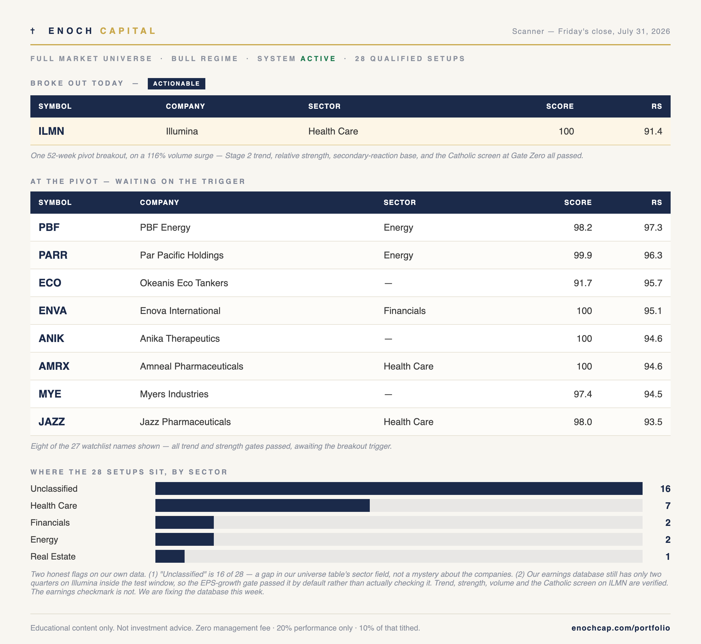Select the ILMN symbol cell
Screen dimensions: 701x644
point(51,131)
